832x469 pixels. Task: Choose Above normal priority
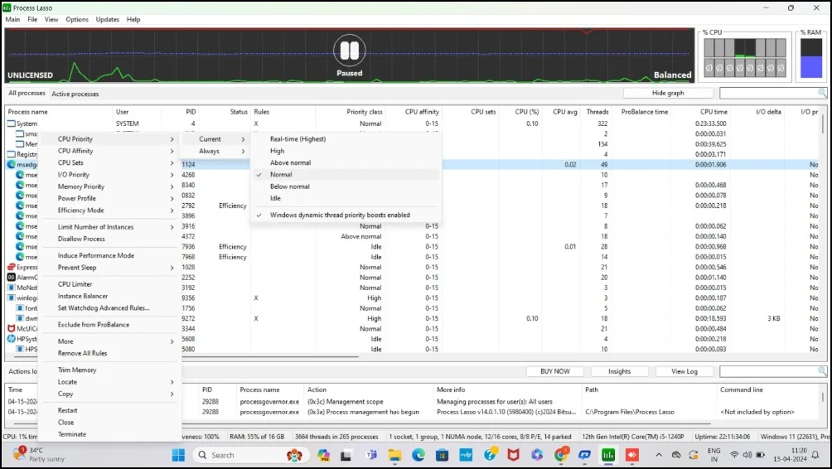[346, 163]
